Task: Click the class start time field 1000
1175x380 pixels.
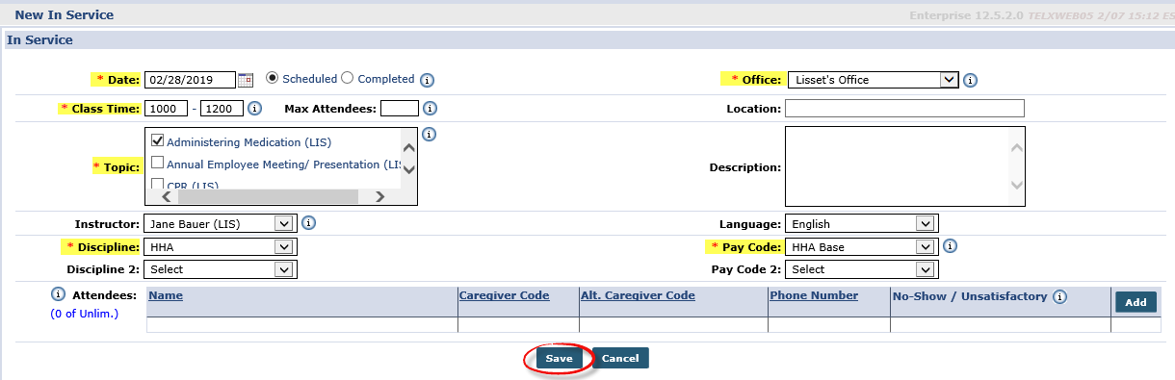Action: pyautogui.click(x=166, y=109)
